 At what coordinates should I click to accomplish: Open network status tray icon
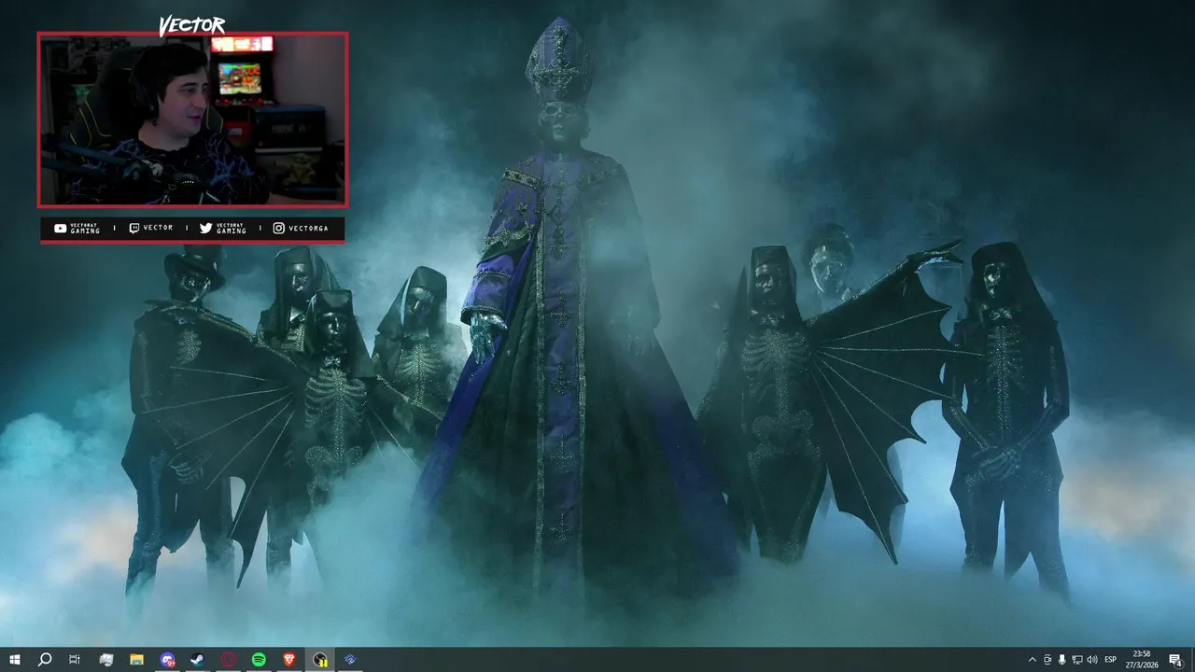pos(1077,660)
